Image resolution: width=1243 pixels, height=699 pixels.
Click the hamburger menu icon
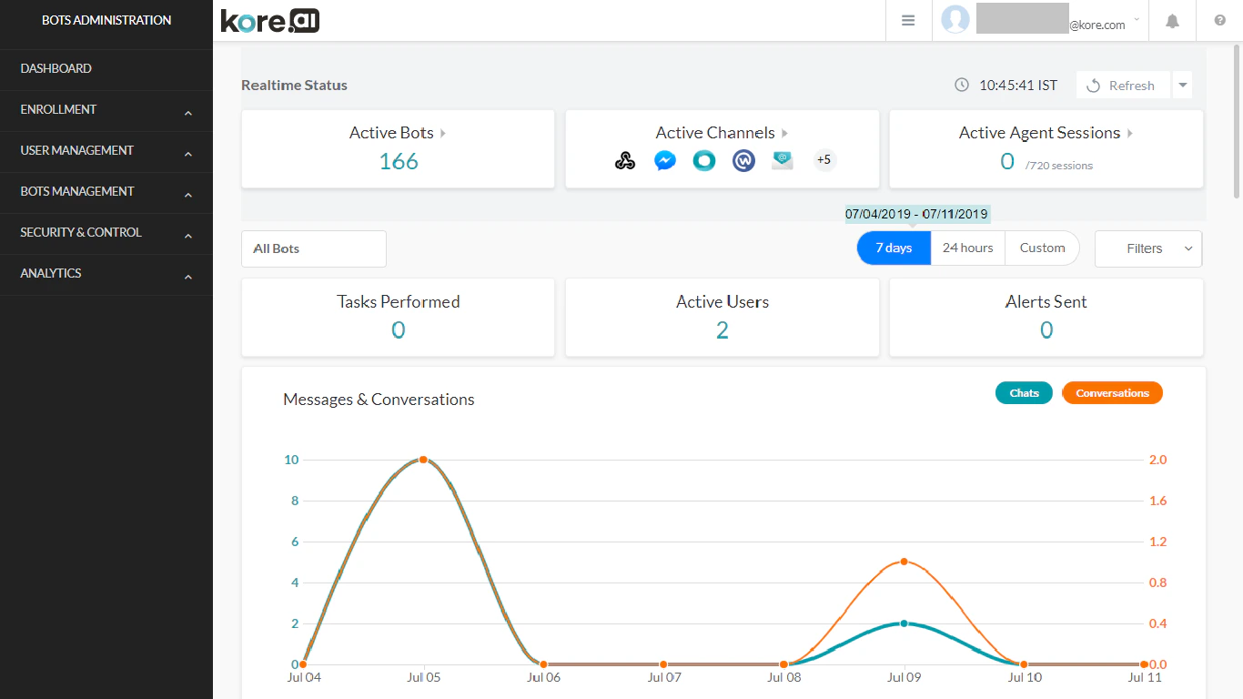[907, 19]
